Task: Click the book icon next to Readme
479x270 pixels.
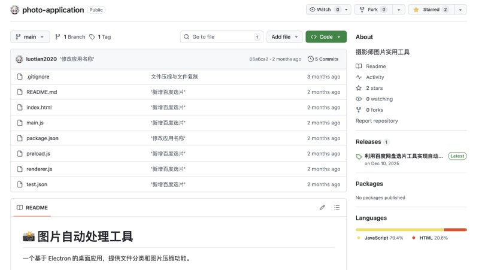Action: [x=359, y=66]
